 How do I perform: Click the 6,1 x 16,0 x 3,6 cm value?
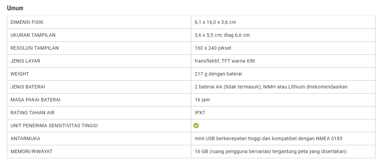(215, 22)
